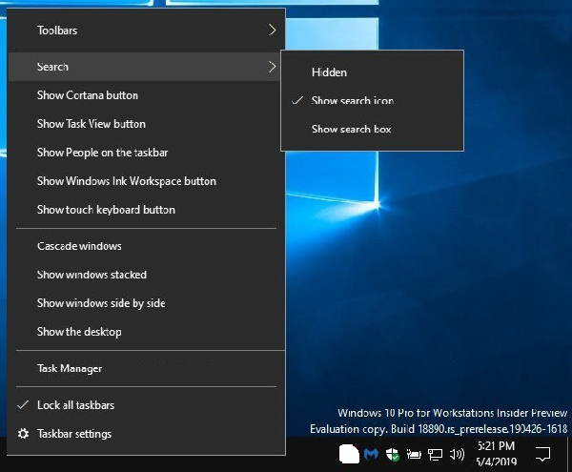Choose Show windows stacked

[146, 275]
